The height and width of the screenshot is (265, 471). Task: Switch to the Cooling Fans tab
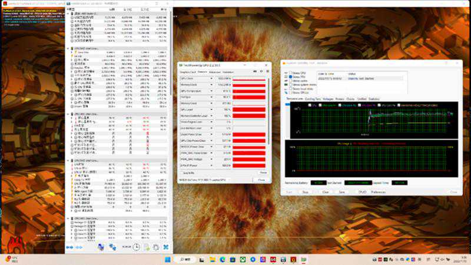pyautogui.click(x=313, y=99)
